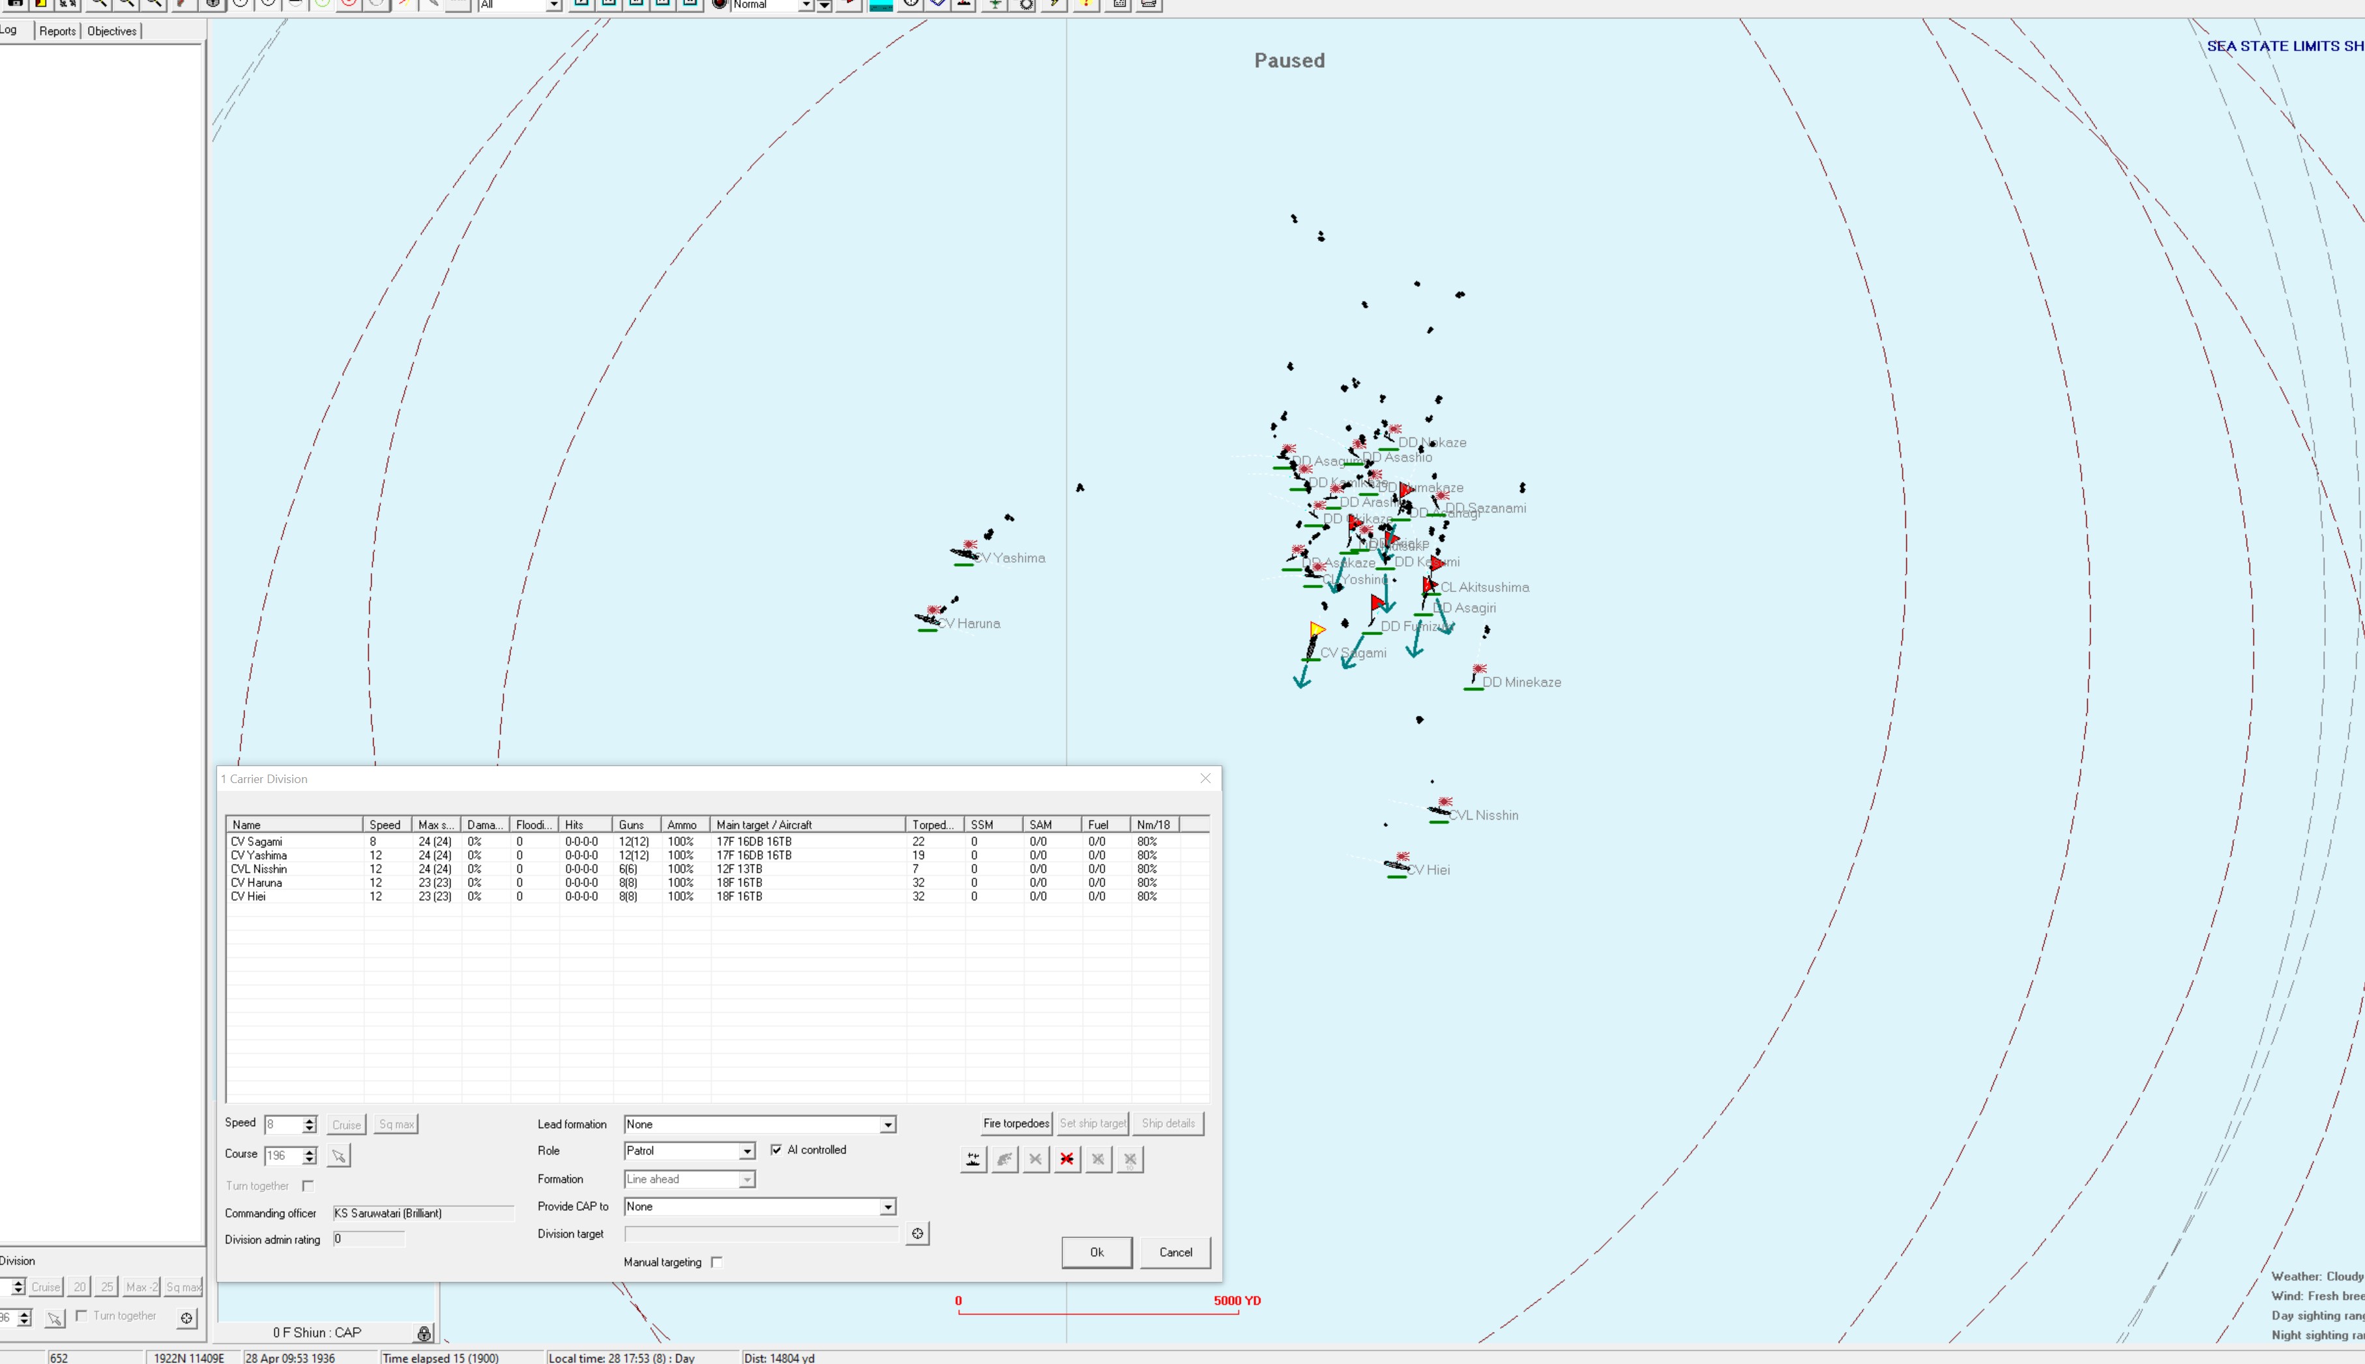Click the greyed aircraft icon marked 10
Screen dimensions: 2365x1364
point(1130,1159)
